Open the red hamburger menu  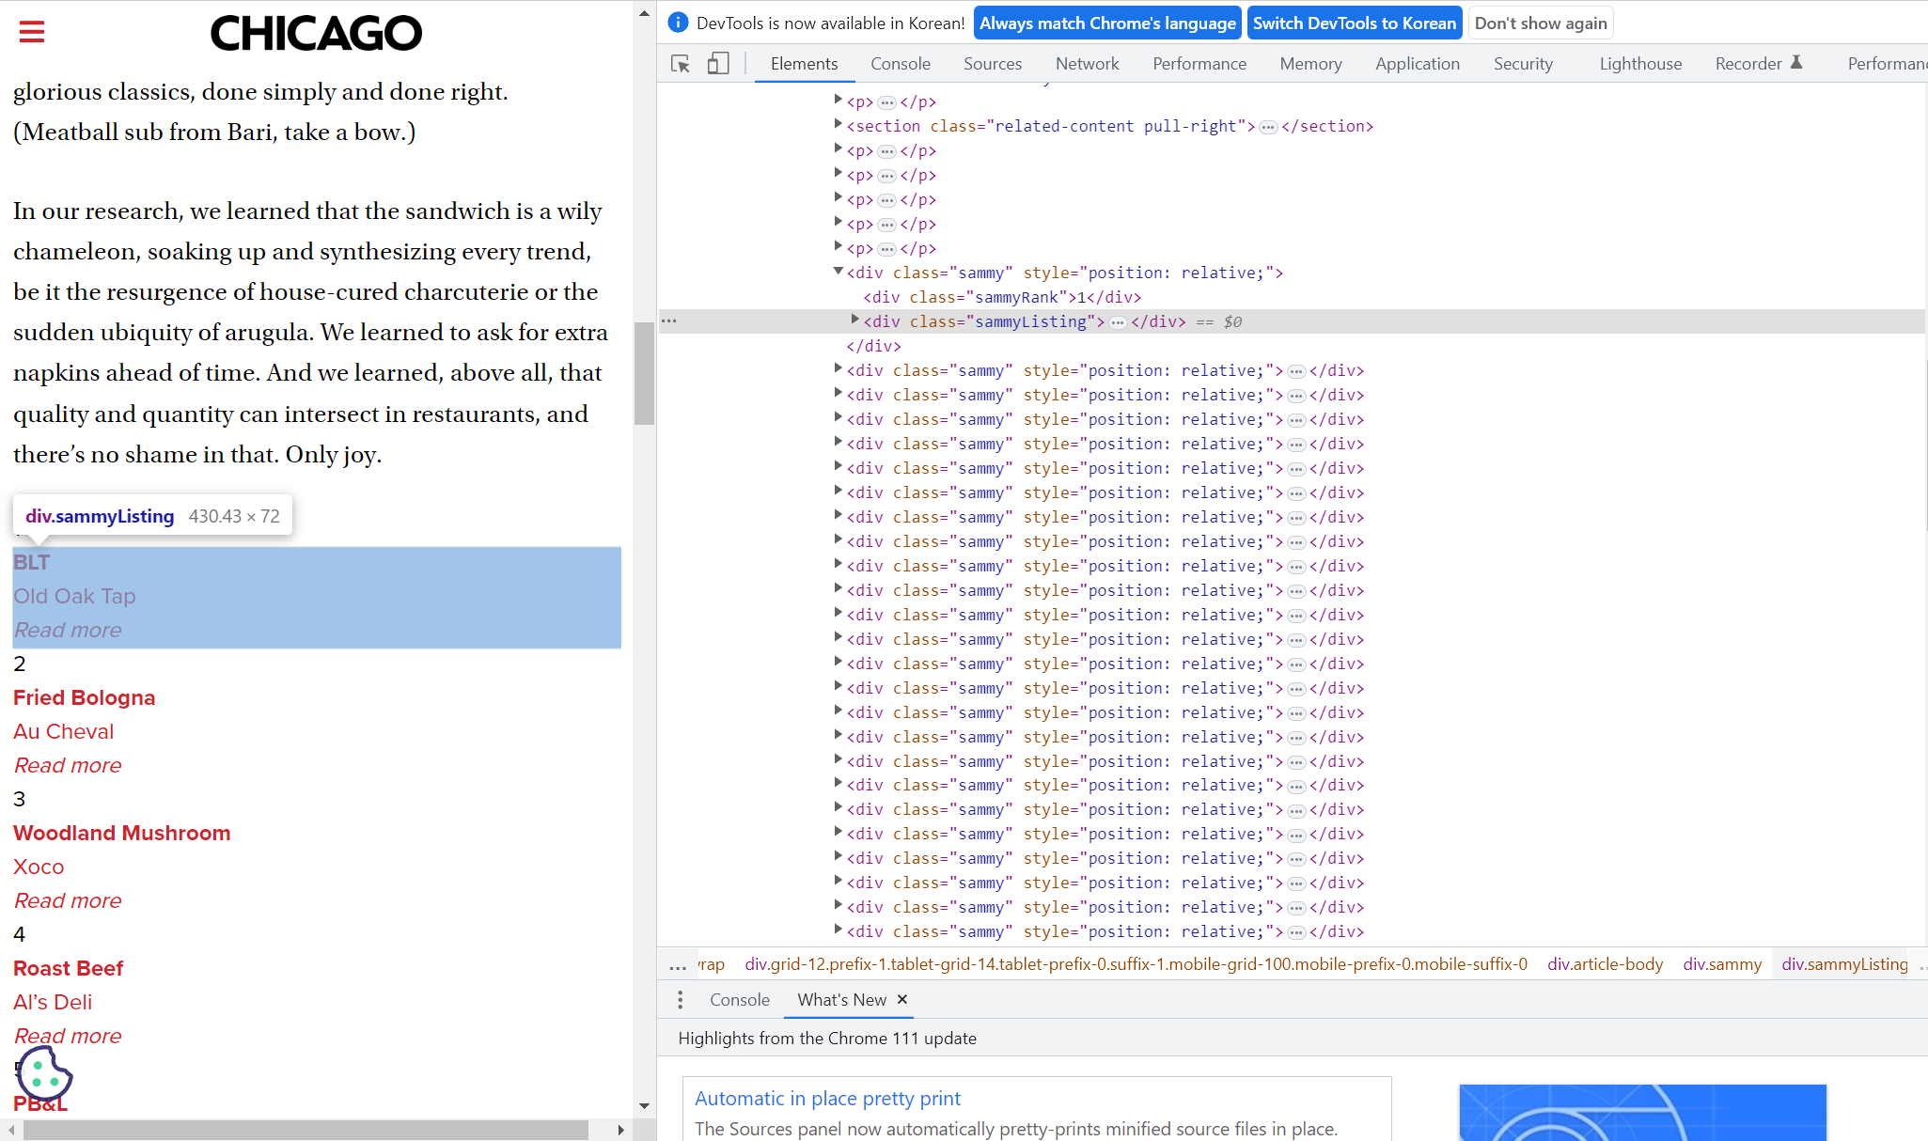click(x=32, y=32)
